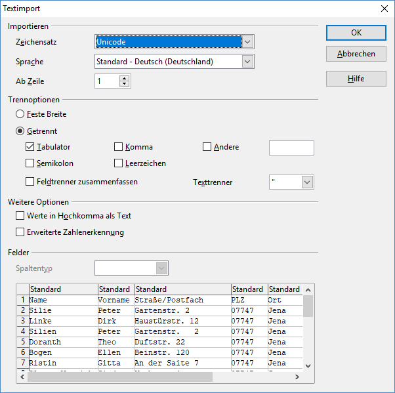Click the Abbrechen button

(356, 54)
